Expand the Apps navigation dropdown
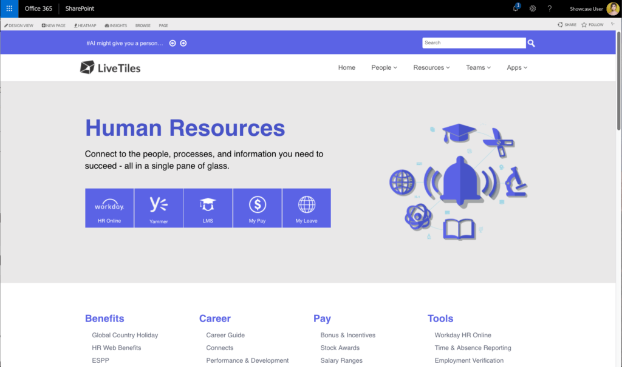622x367 pixels. coord(517,68)
